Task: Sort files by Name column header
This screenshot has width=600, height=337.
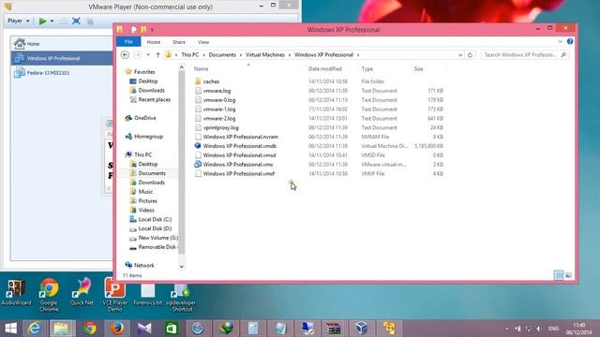Action: pos(202,68)
